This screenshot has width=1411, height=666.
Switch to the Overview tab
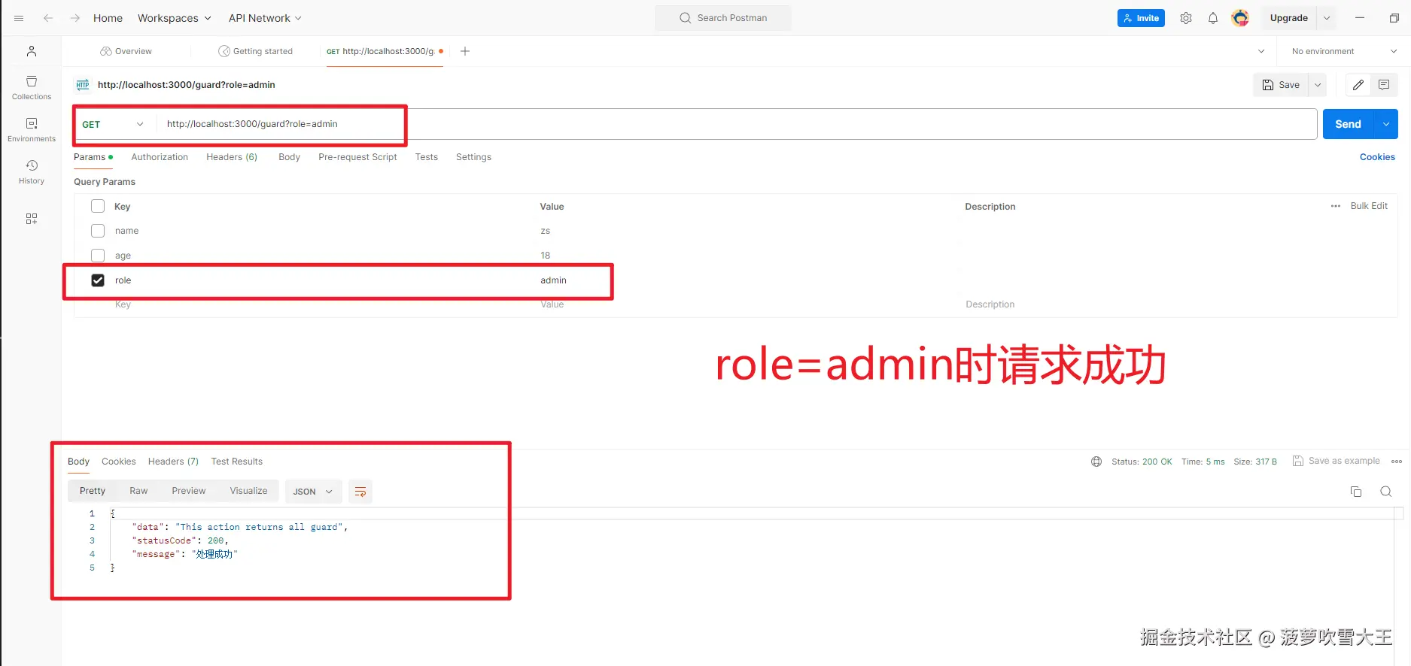(126, 51)
